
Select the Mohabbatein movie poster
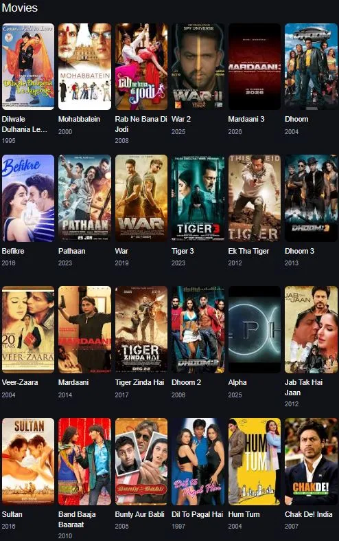(85, 67)
